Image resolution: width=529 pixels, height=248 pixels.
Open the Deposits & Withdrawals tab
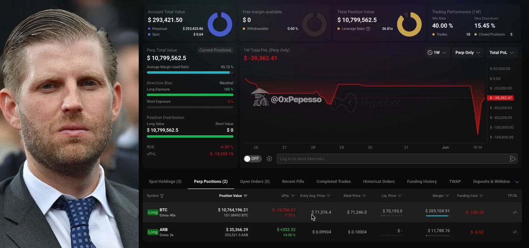click(491, 181)
